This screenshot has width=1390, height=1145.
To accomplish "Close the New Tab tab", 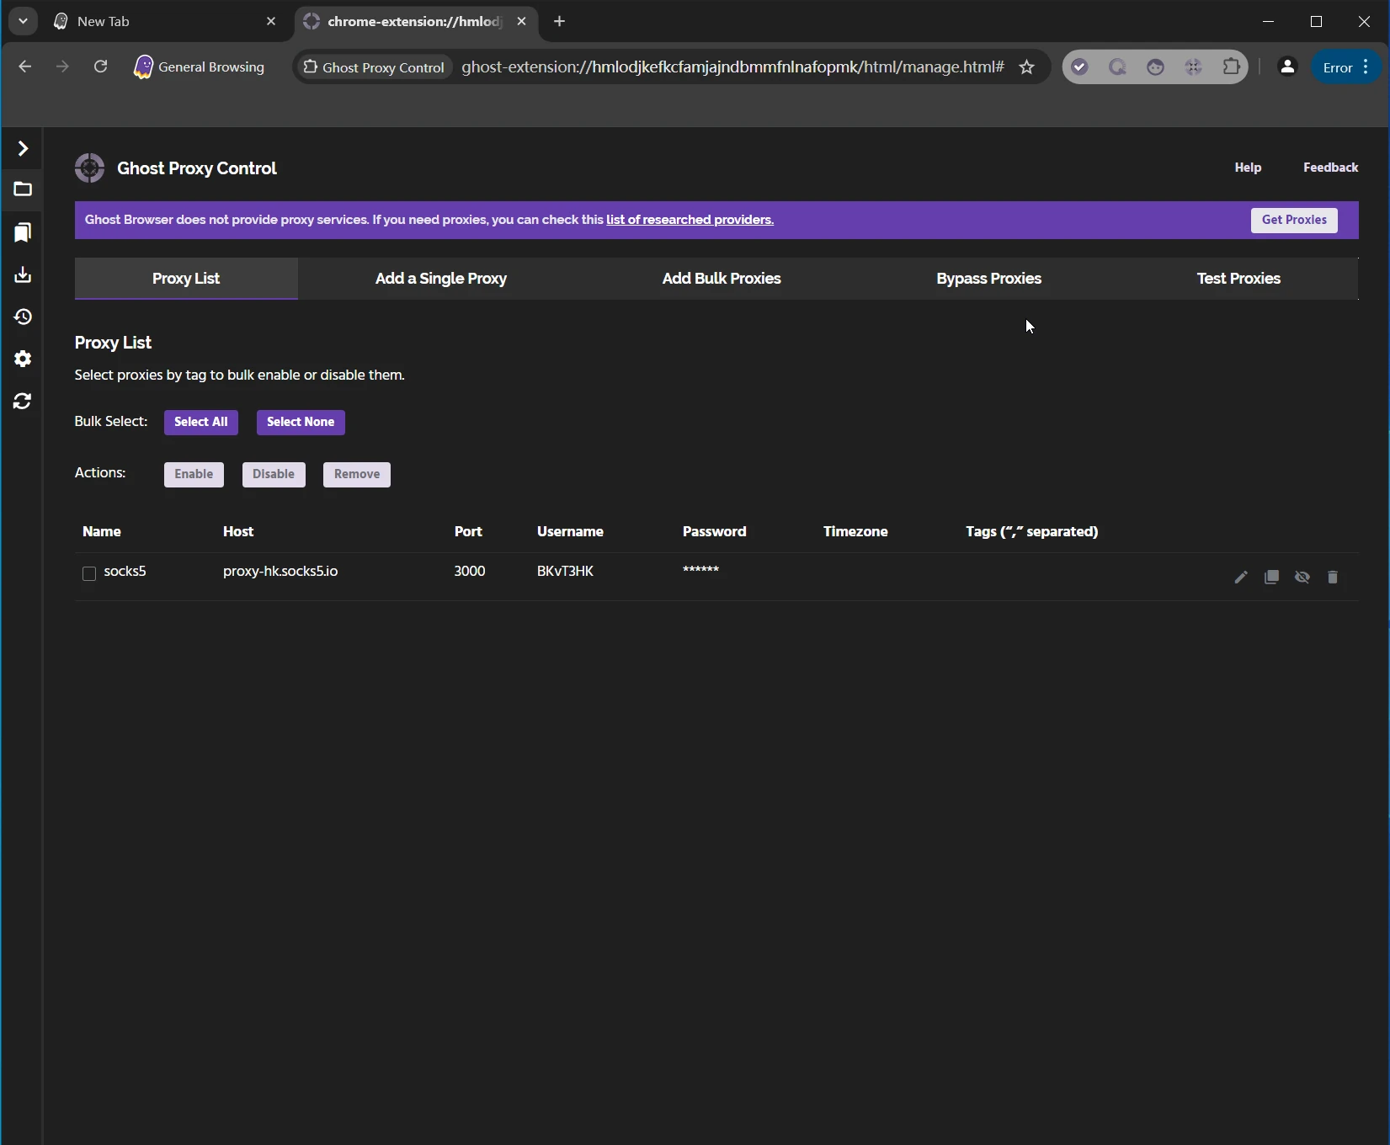I will (x=271, y=22).
